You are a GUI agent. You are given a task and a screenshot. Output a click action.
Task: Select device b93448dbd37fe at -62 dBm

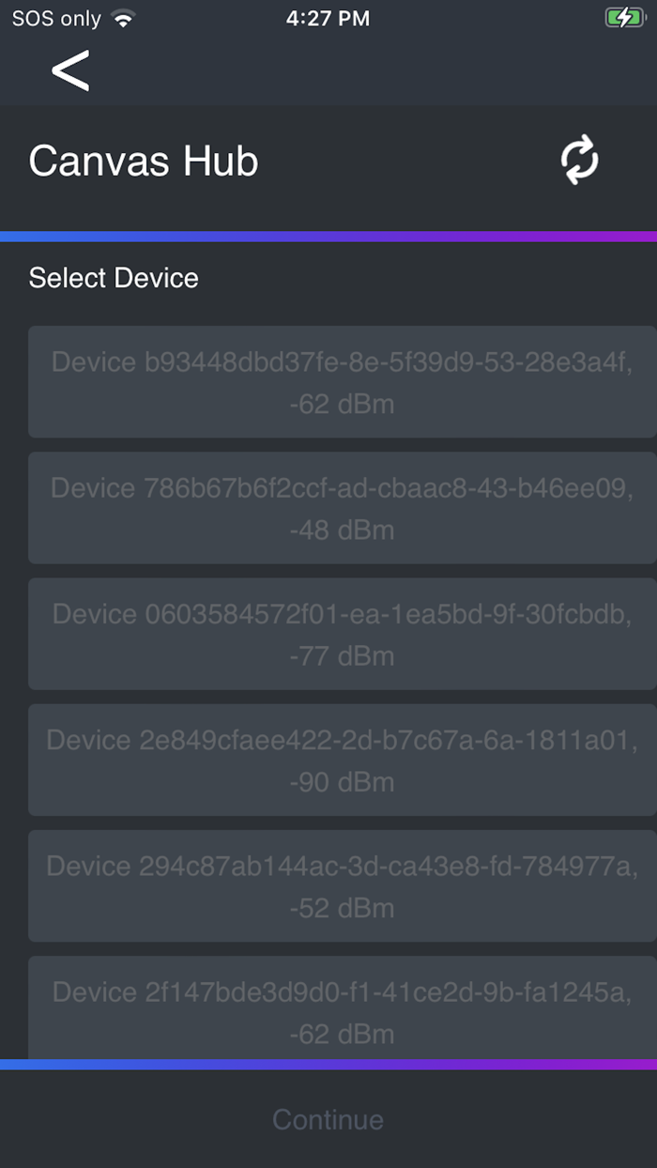click(x=328, y=382)
